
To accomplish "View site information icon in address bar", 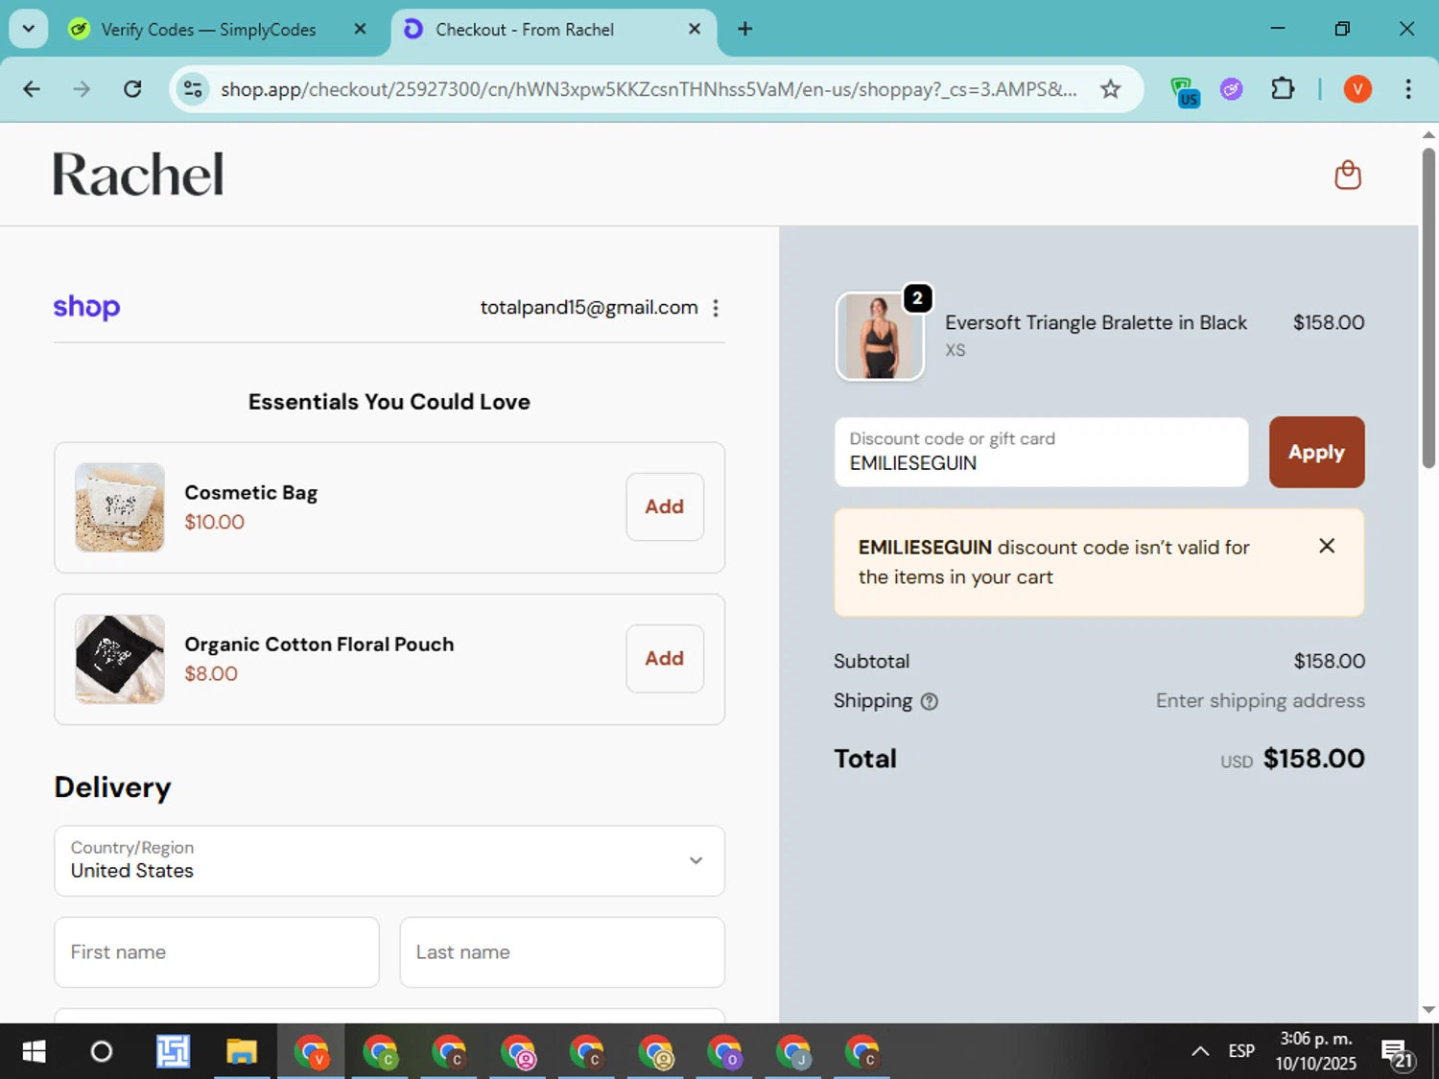I will (x=193, y=89).
